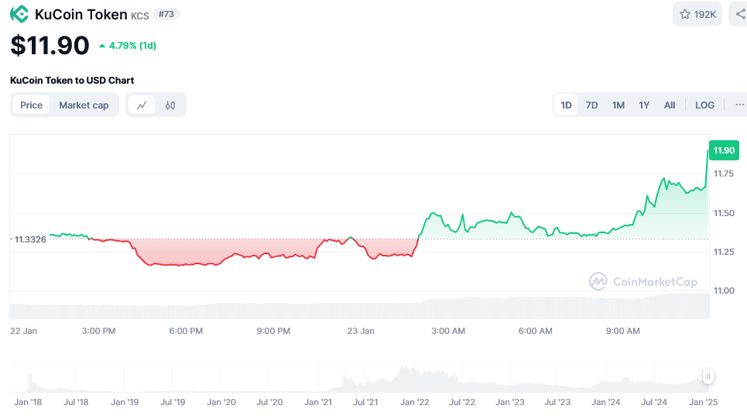Image resolution: width=747 pixels, height=416 pixels.
Task: Click the 9:00 AM x-axis label
Action: (x=622, y=331)
